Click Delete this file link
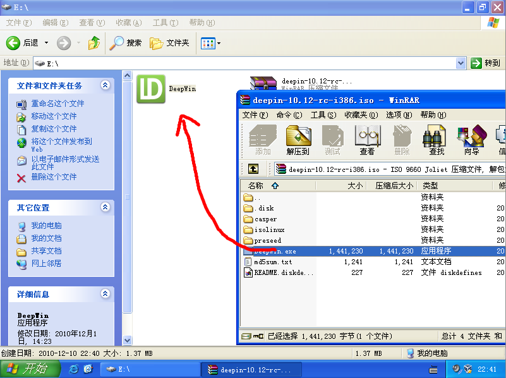 click(54, 177)
